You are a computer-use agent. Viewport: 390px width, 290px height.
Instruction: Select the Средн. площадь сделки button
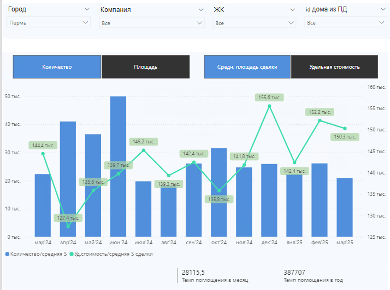tap(247, 67)
